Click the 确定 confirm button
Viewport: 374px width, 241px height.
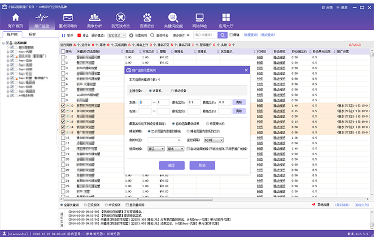click(172, 165)
